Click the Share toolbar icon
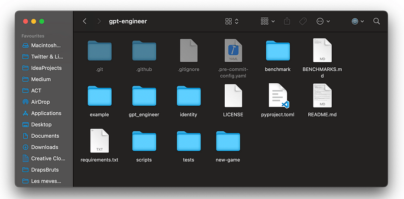 click(x=287, y=21)
